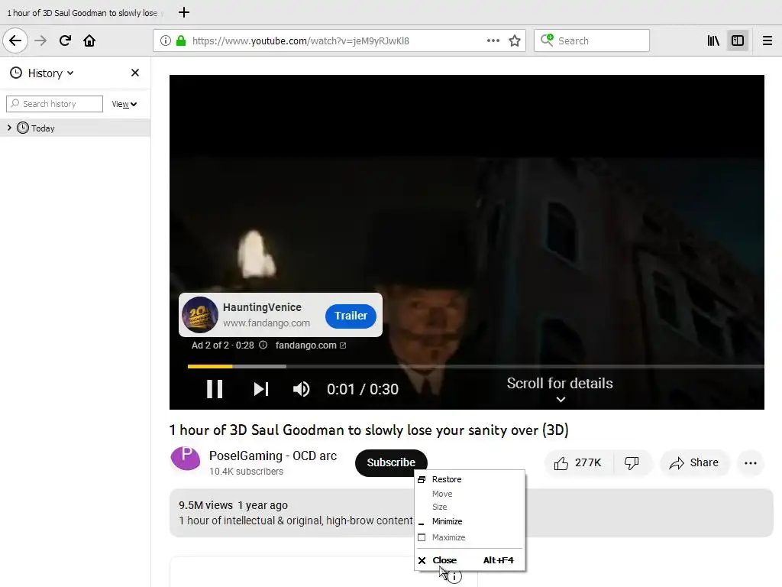This screenshot has width=782, height=587.
Task: Focus the browser Search box
Action: coord(592,41)
